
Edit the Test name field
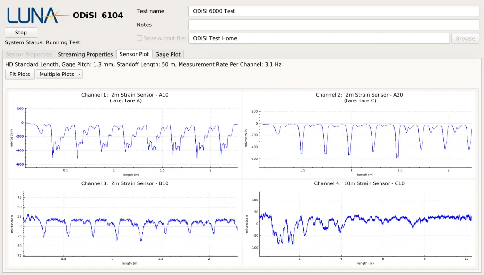pos(333,11)
